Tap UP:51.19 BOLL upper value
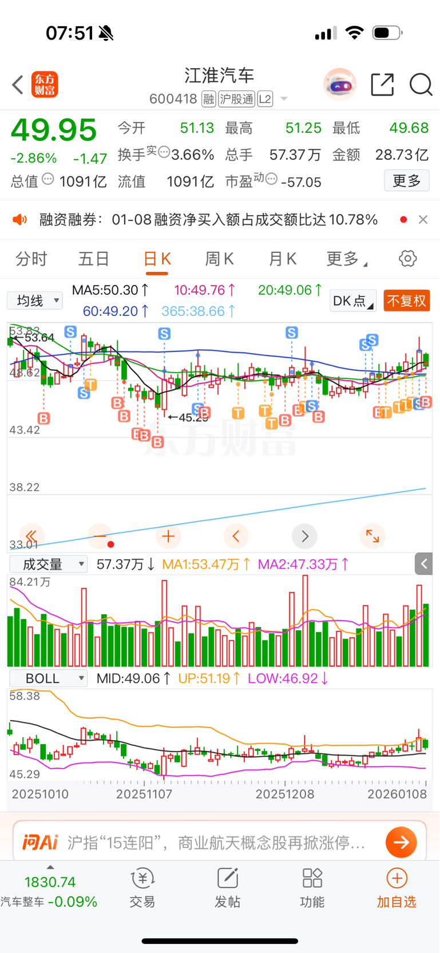440x953 pixels. [x=209, y=678]
